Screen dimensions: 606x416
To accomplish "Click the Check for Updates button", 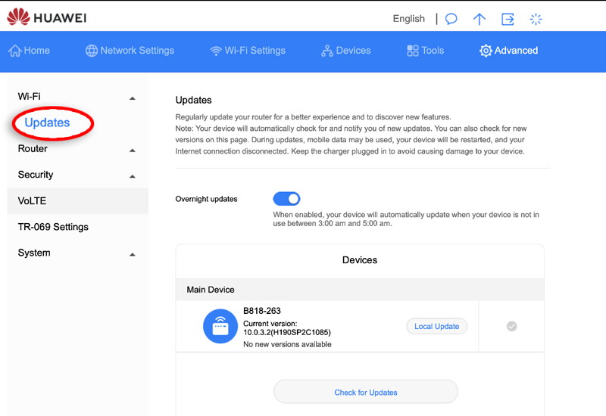I will click(x=366, y=392).
